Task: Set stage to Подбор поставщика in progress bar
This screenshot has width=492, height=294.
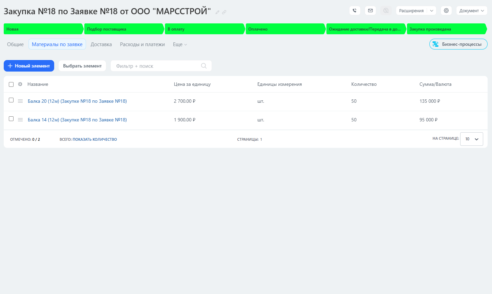Action: pos(124,29)
